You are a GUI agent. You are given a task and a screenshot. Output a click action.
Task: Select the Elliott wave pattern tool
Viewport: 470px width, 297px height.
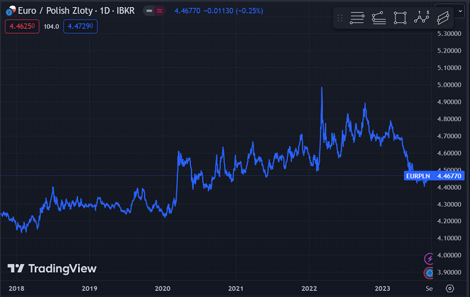[x=421, y=18]
